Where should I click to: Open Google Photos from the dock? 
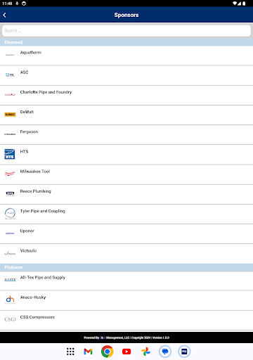pyautogui.click(x=145, y=352)
